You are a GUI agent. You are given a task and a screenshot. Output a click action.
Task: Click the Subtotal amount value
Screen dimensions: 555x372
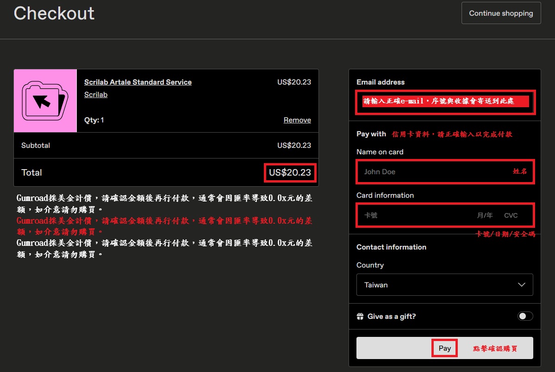294,146
